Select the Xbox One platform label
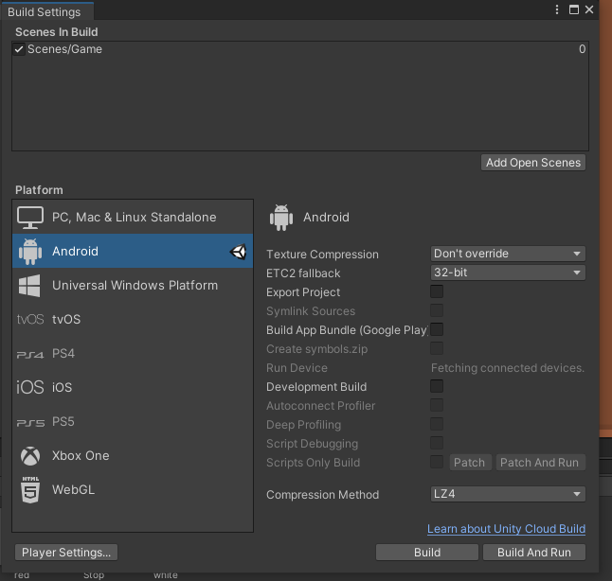The image size is (612, 581). [x=81, y=456]
